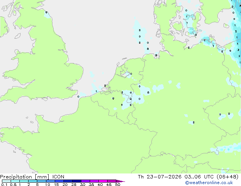This screenshot has width=241, height=186.
Task: Select the 5 mm legend color swatch
Action: [41, 181]
